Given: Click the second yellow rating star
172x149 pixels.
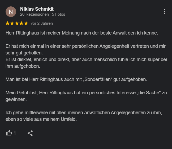Looking at the screenshot, I should [12, 23].
